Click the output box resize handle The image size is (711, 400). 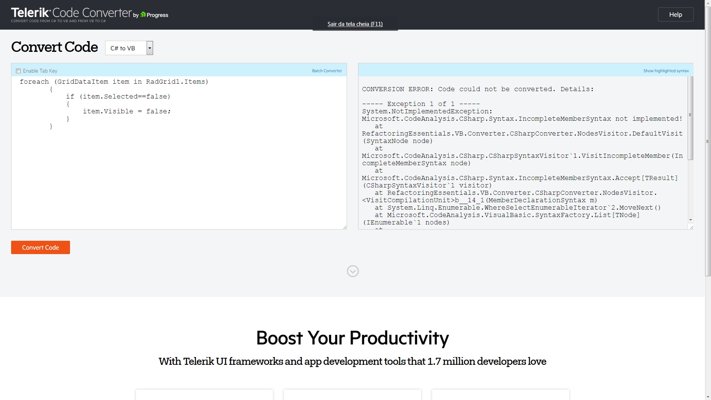691,227
